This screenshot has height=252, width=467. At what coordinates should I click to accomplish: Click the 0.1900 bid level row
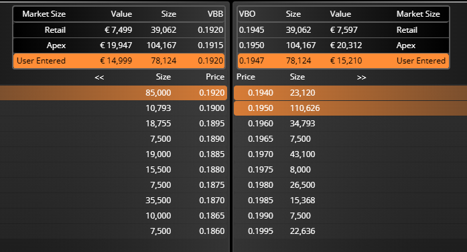coord(113,108)
